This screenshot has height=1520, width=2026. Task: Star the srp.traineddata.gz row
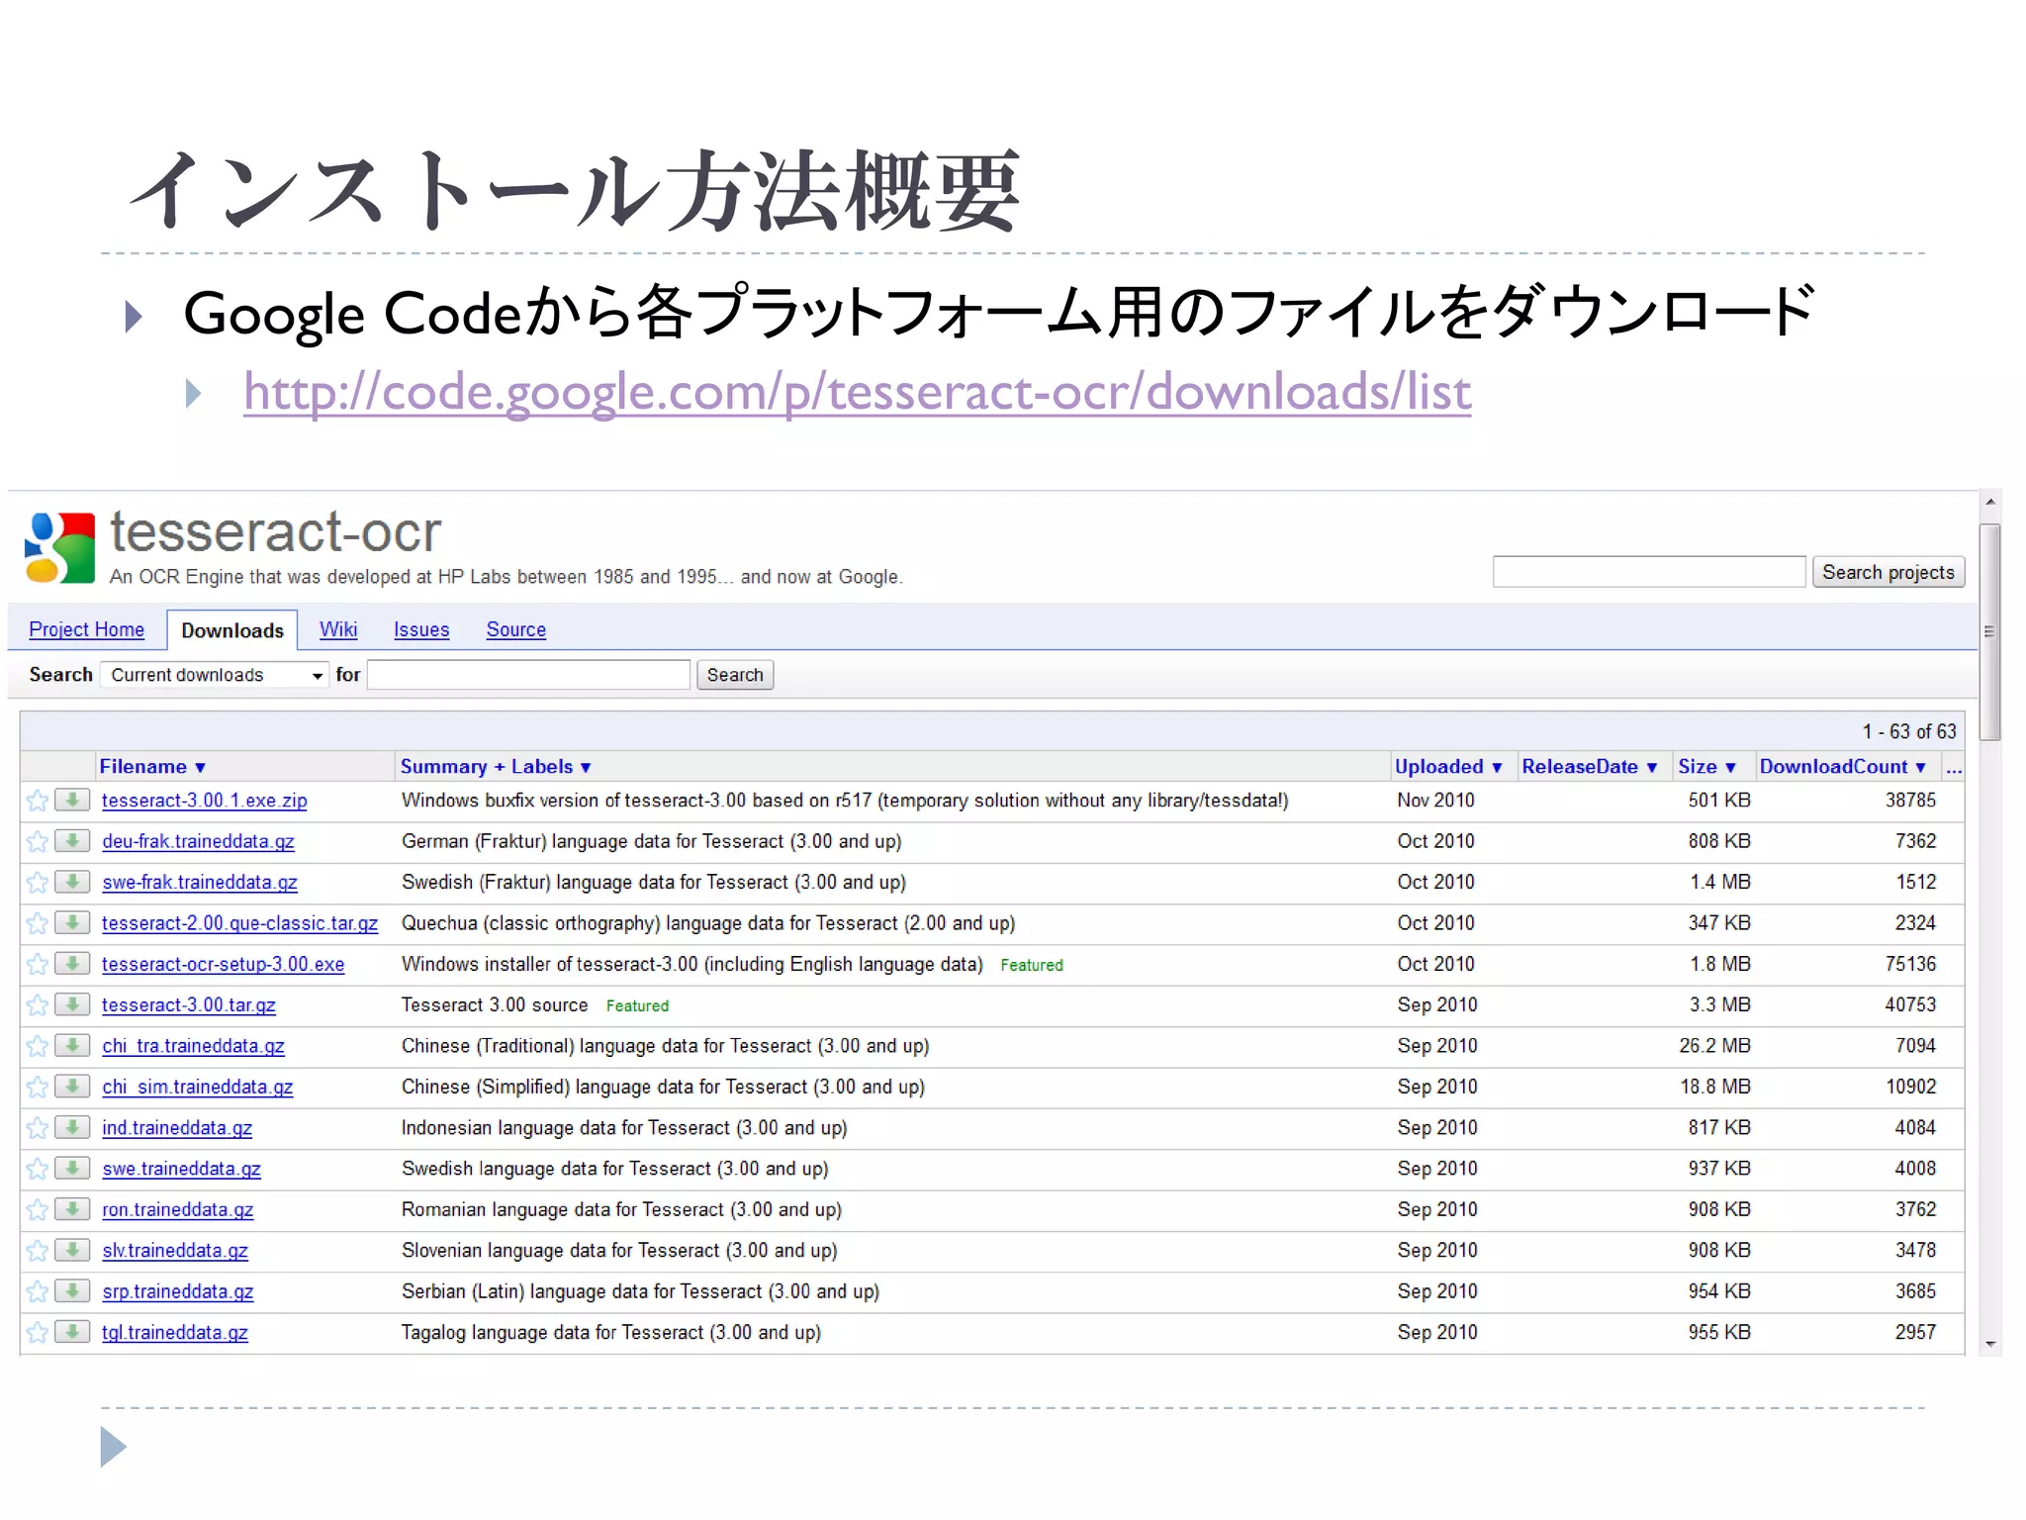pos(38,1291)
